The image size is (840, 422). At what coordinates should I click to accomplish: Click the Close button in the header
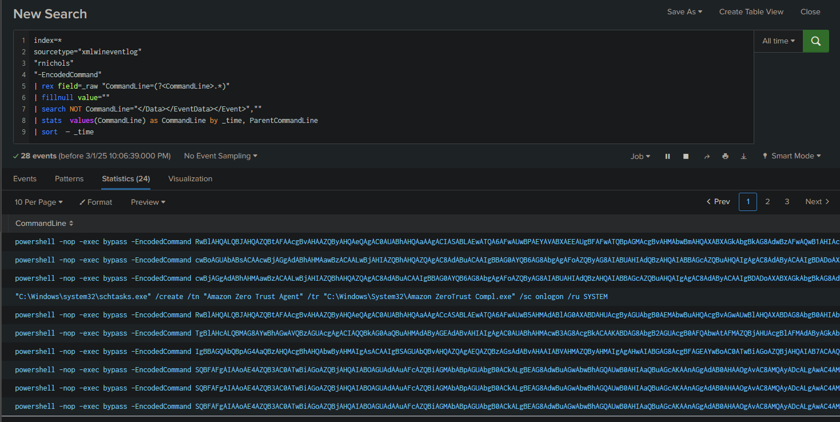pyautogui.click(x=810, y=11)
